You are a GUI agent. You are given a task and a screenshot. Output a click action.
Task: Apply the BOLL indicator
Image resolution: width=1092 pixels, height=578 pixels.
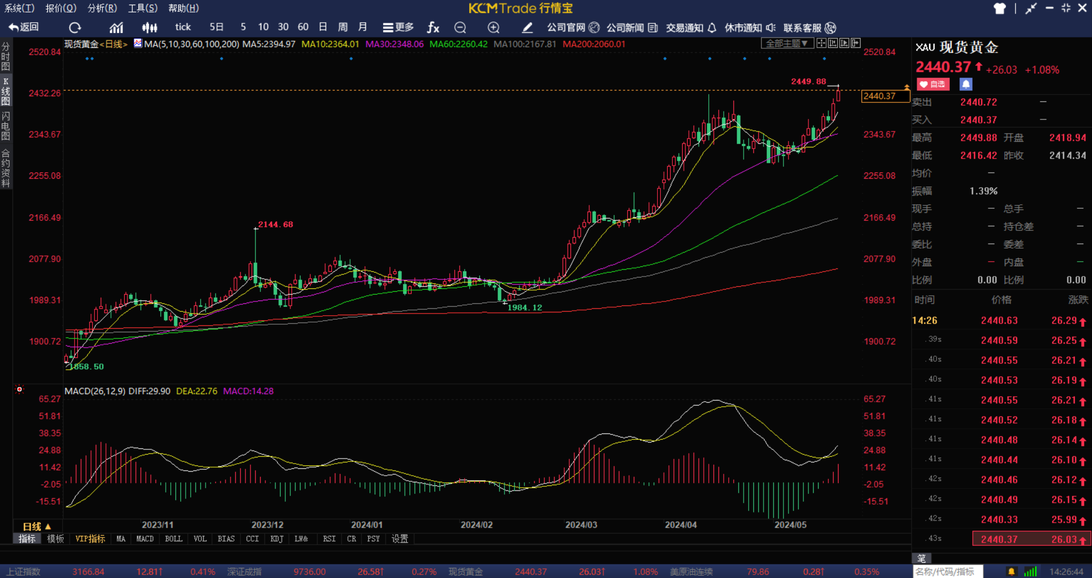174,539
